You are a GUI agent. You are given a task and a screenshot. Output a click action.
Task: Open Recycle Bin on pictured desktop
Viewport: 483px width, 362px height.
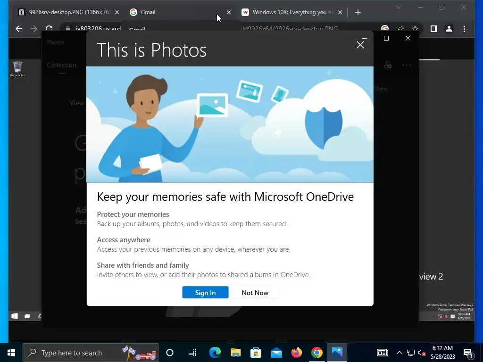tap(17, 69)
